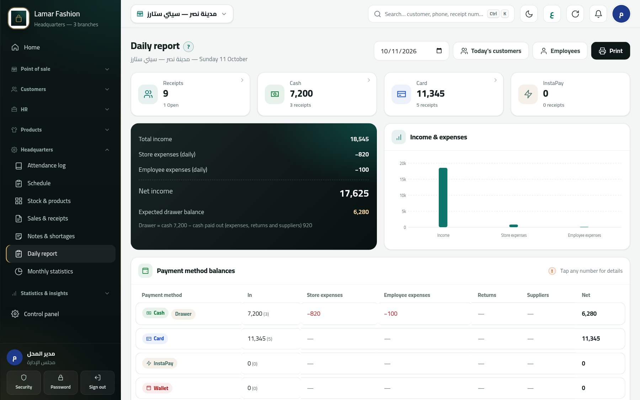This screenshot has height=400, width=640.
Task: Open the branch selector dropdown
Action: (x=182, y=14)
